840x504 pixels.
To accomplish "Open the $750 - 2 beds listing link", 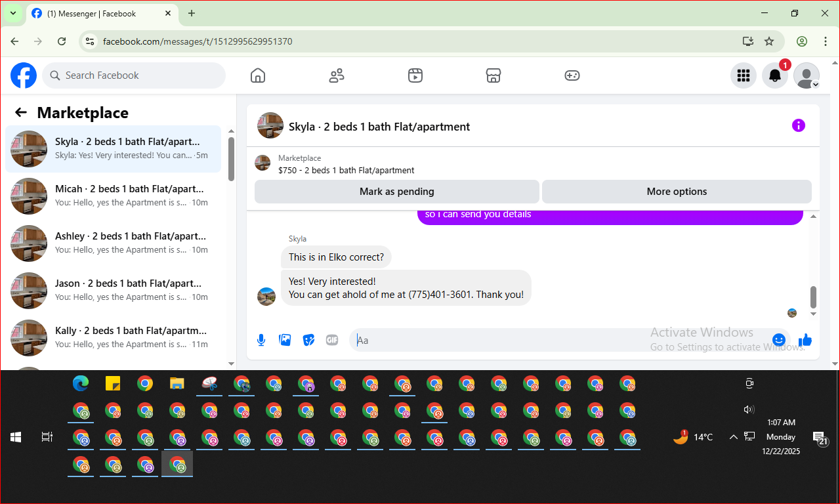I will point(346,170).
